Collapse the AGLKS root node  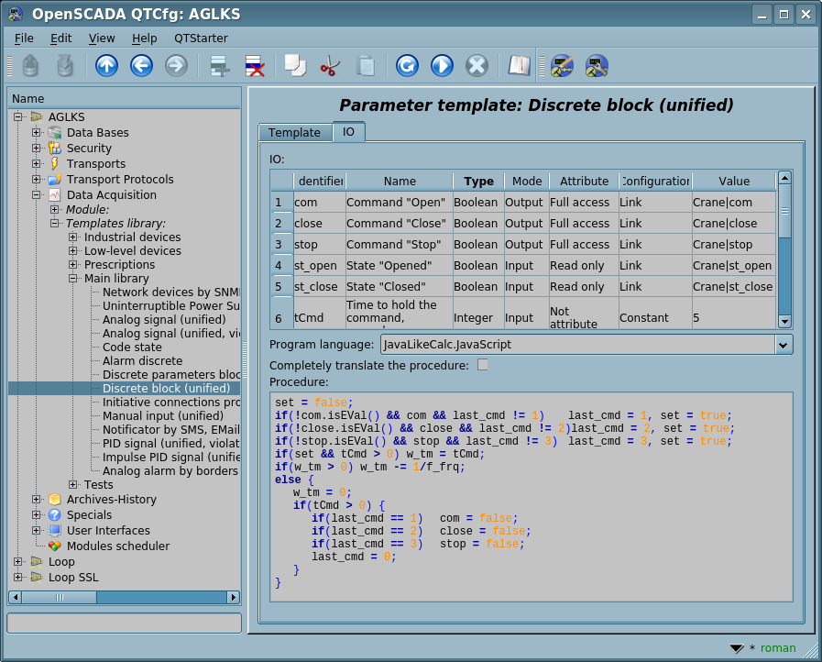click(x=17, y=116)
